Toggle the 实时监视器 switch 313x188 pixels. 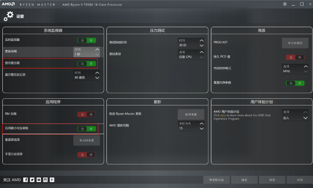[x=87, y=41]
